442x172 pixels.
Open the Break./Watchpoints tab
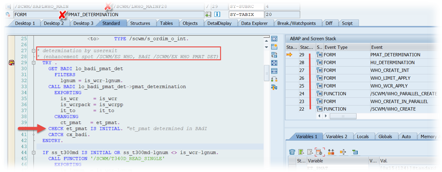point(296,24)
